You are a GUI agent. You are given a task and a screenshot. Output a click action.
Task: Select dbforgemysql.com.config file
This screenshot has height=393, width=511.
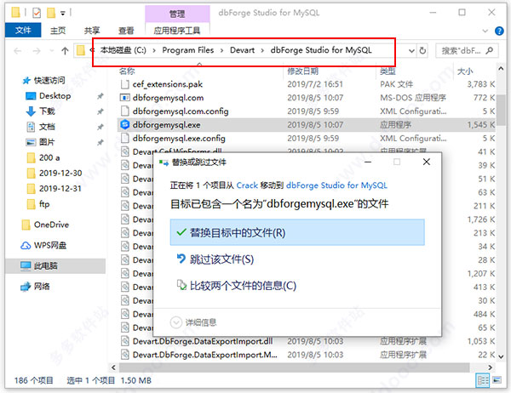click(181, 111)
